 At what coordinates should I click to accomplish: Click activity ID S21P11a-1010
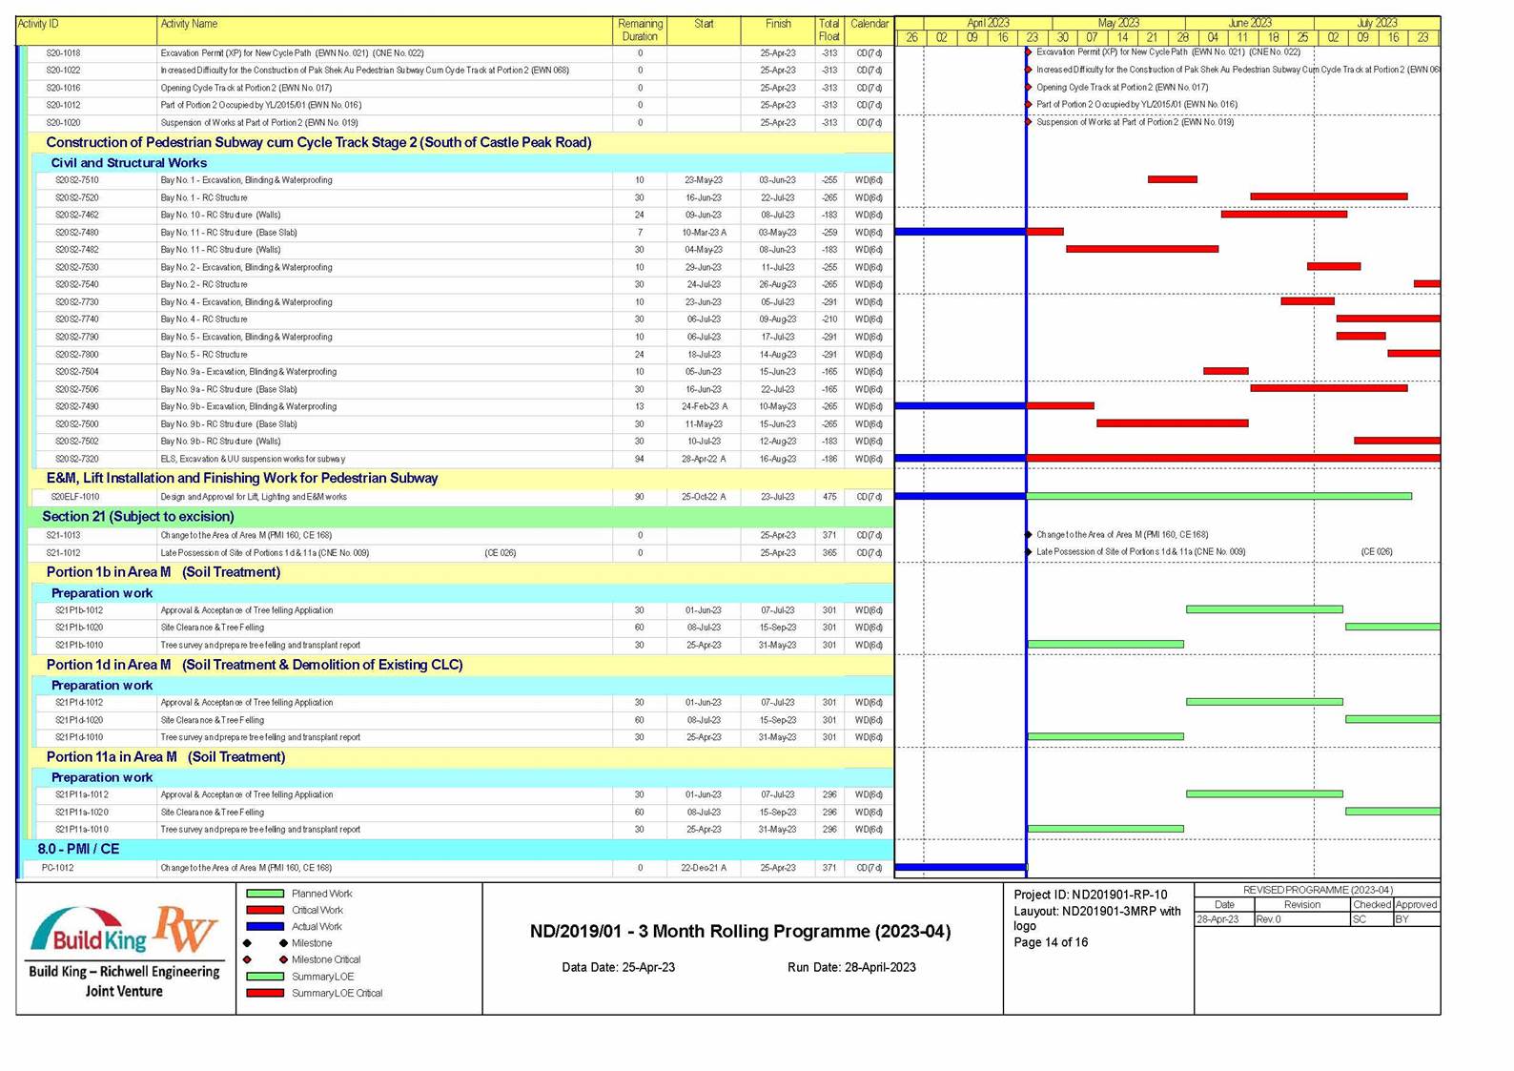pos(81,830)
